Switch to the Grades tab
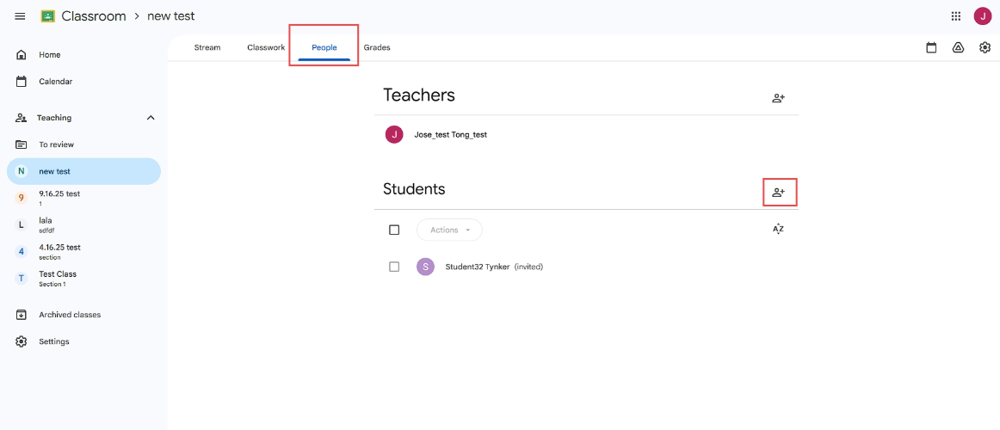 point(377,48)
